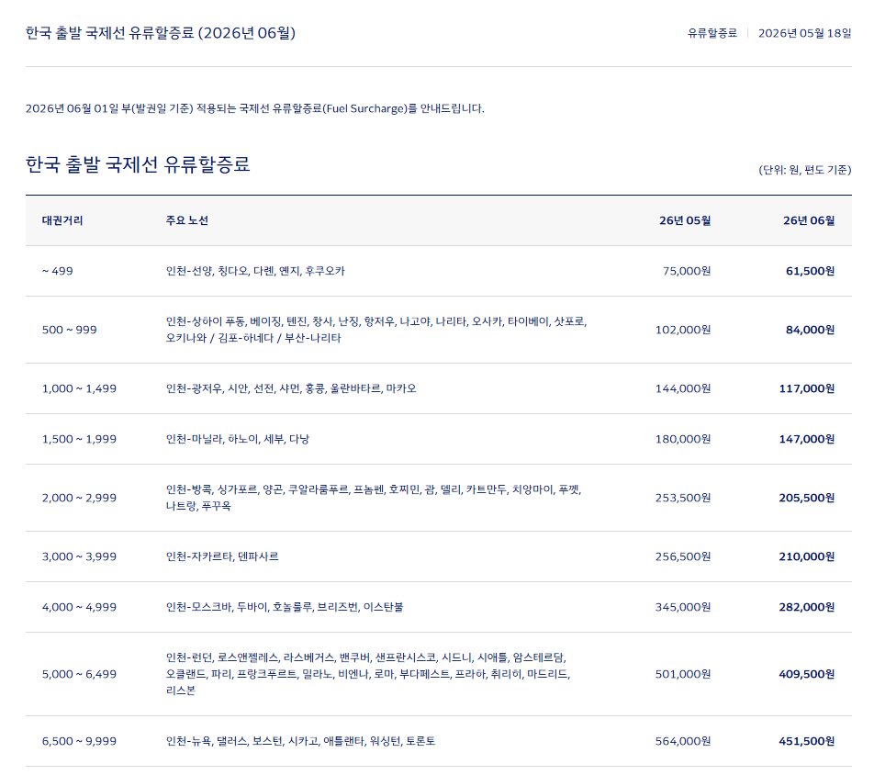Click the routes text 인천-광저우, 시안, 선전

220,388
